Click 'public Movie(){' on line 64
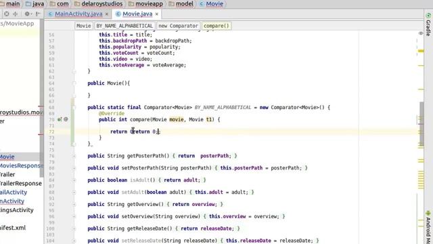The image size is (433, 244). point(108,83)
